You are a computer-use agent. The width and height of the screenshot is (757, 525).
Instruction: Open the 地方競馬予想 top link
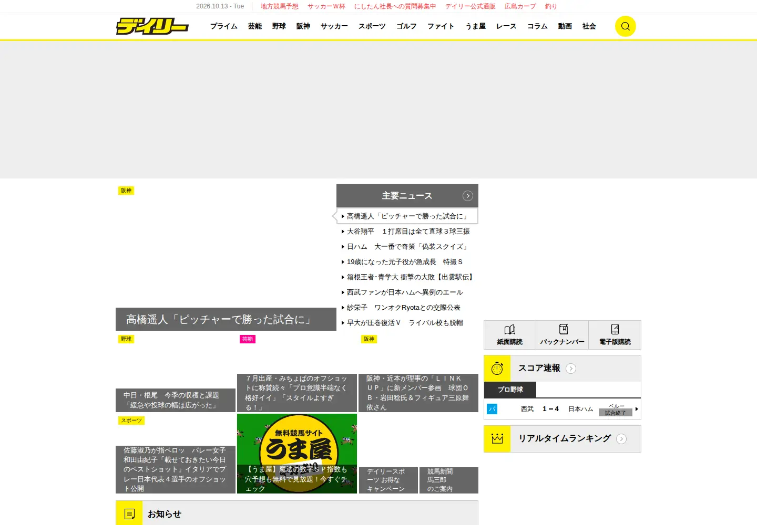click(280, 6)
